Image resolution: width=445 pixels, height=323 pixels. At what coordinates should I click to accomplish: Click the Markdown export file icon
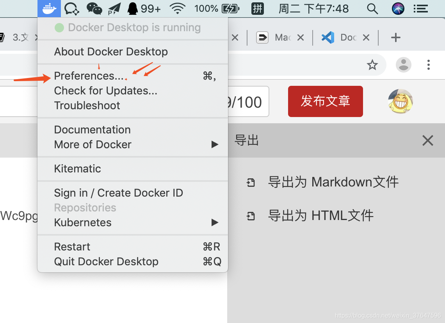(251, 182)
